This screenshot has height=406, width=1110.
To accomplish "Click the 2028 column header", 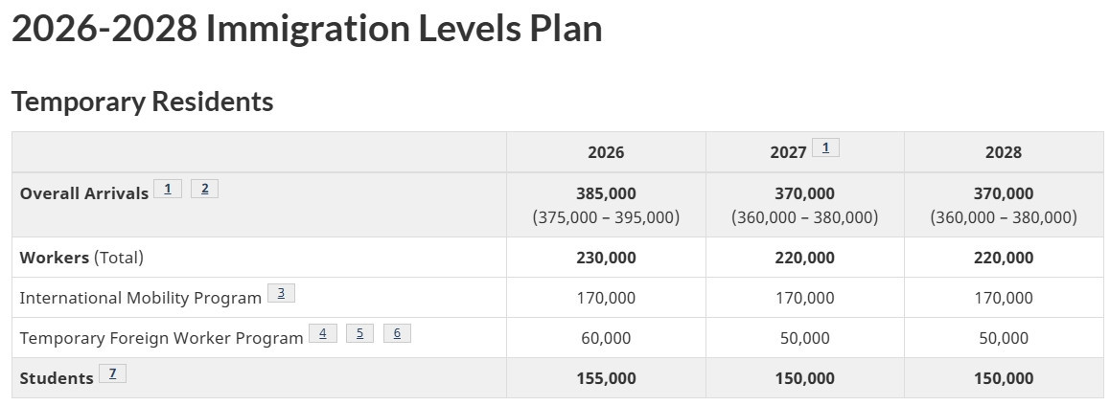I will click(1003, 152).
